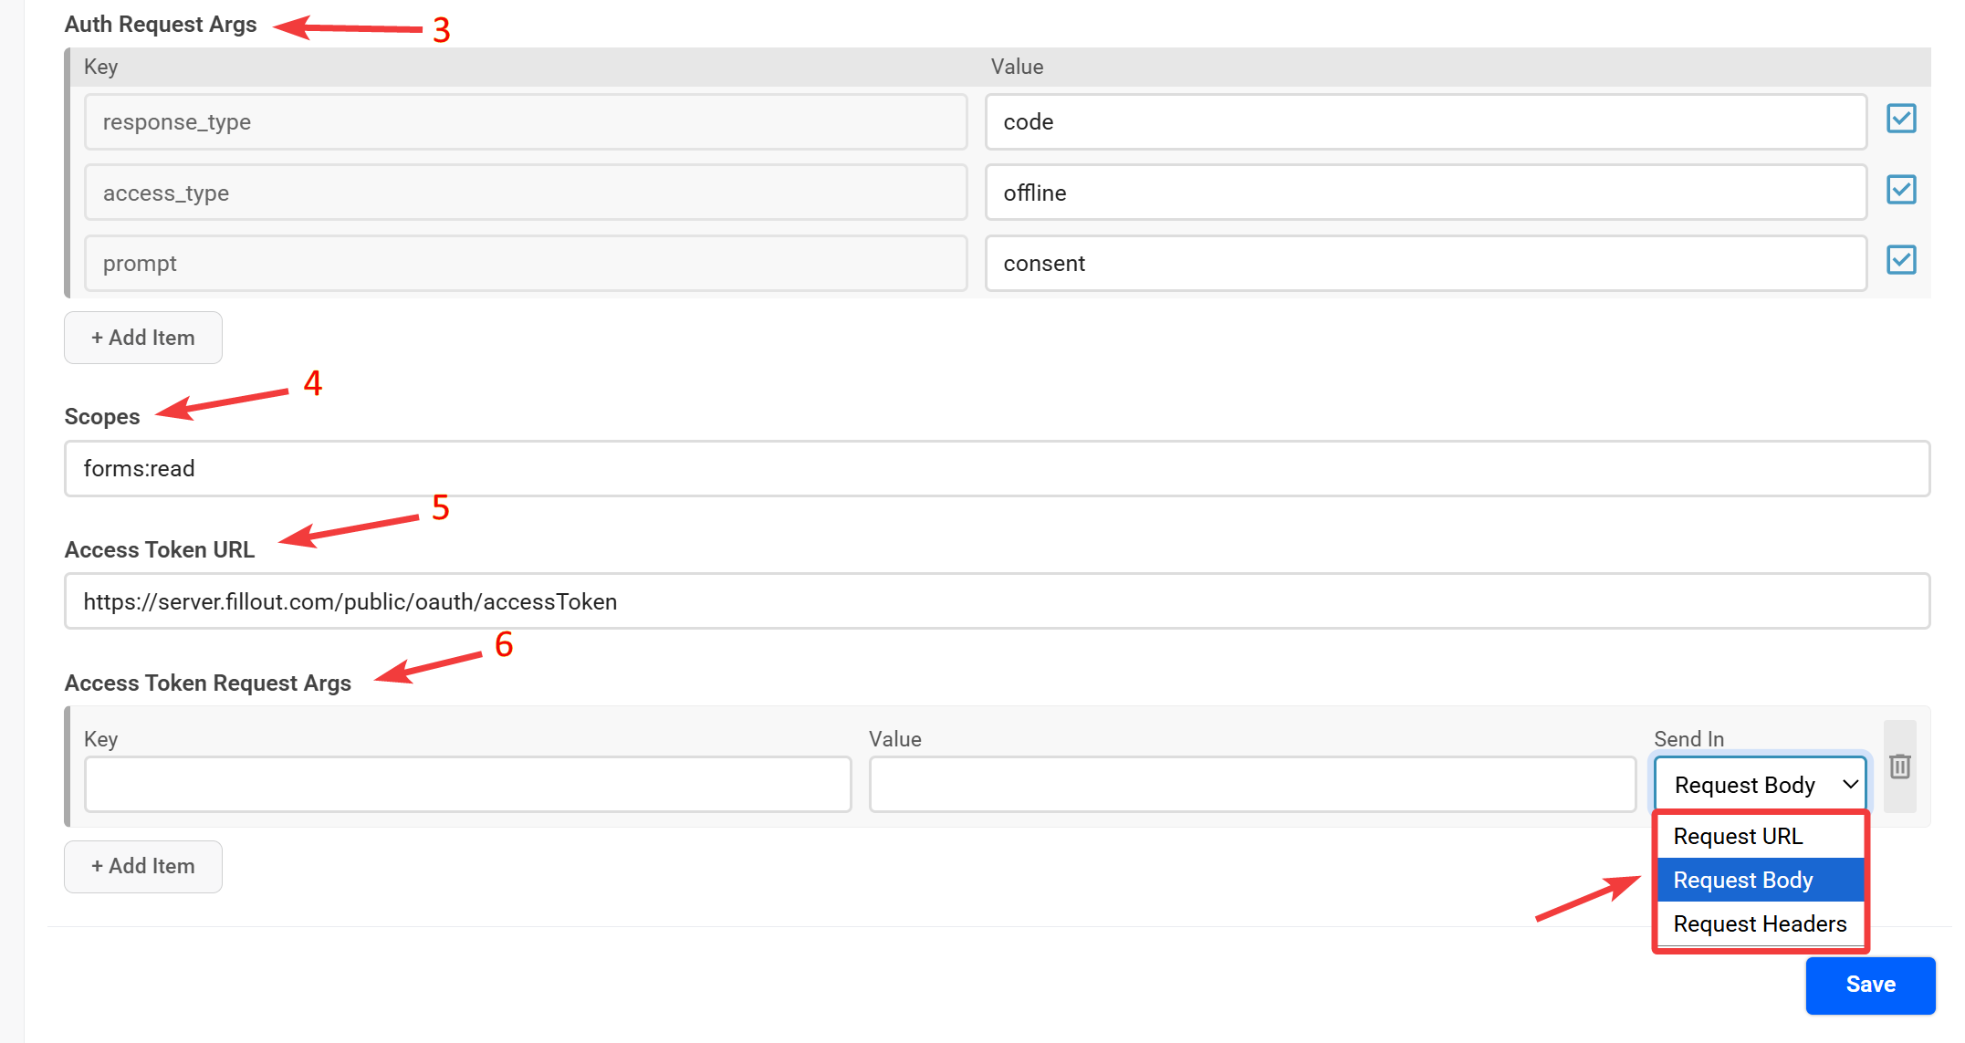Viewport: 1965px width, 1043px height.
Task: Click the Save button
Action: click(x=1870, y=985)
